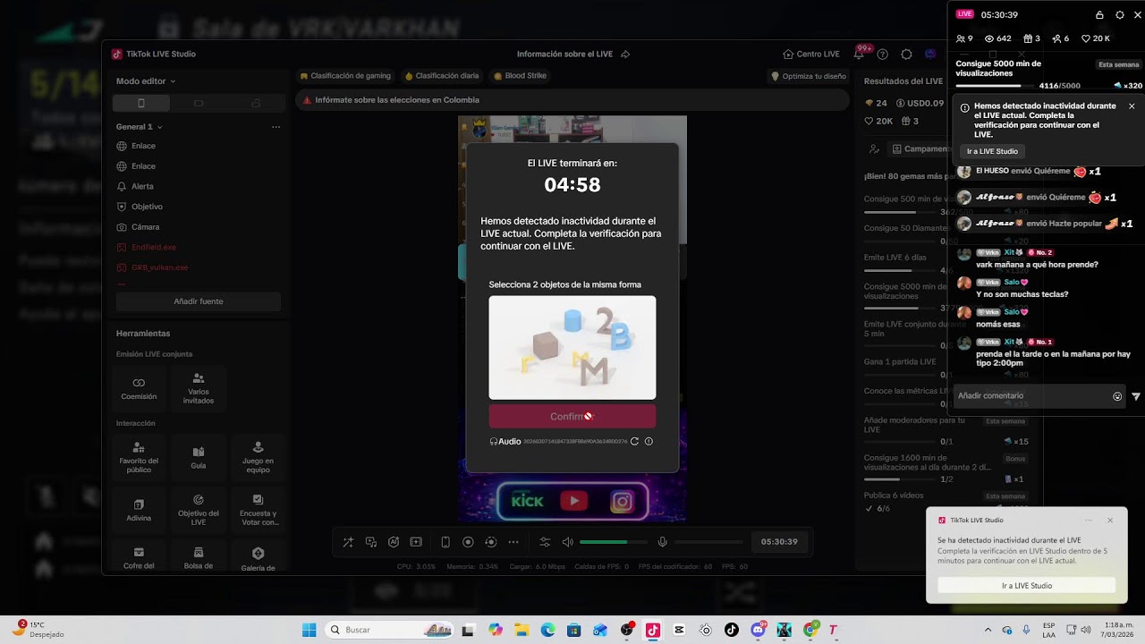Open Centro LIVE
Image resolution: width=1145 pixels, height=644 pixels.
811,54
